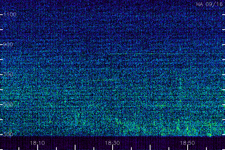Click the 18:50 time axis label
Image resolution: width=225 pixels, height=150 pixels.
pyautogui.click(x=187, y=143)
